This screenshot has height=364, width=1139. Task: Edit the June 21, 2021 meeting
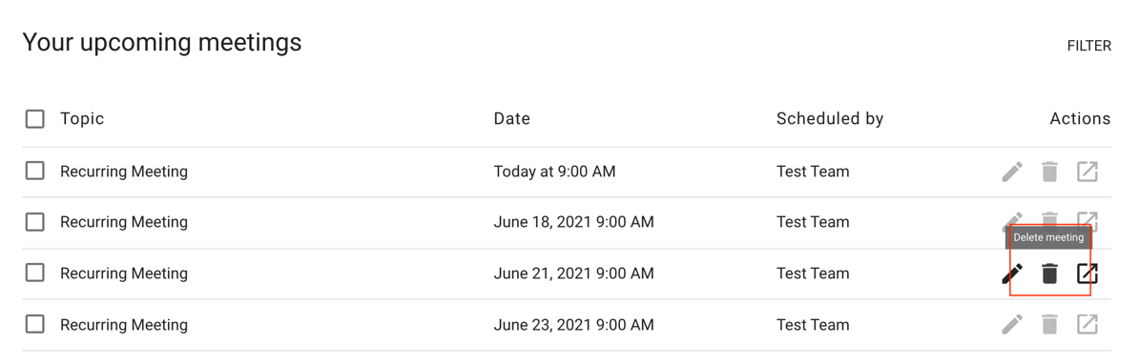click(x=1012, y=273)
